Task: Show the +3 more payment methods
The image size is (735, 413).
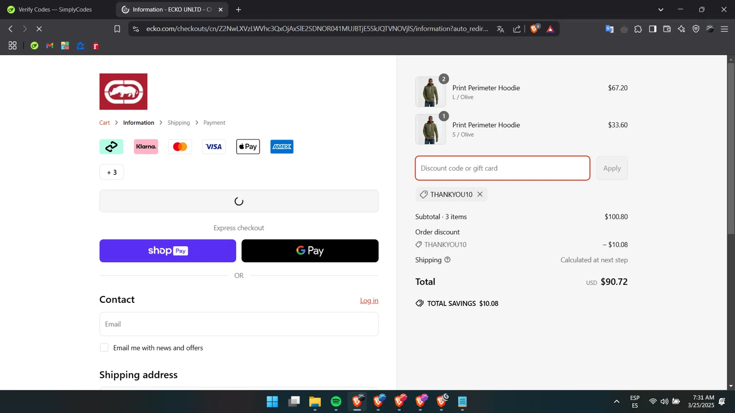Action: [x=112, y=172]
